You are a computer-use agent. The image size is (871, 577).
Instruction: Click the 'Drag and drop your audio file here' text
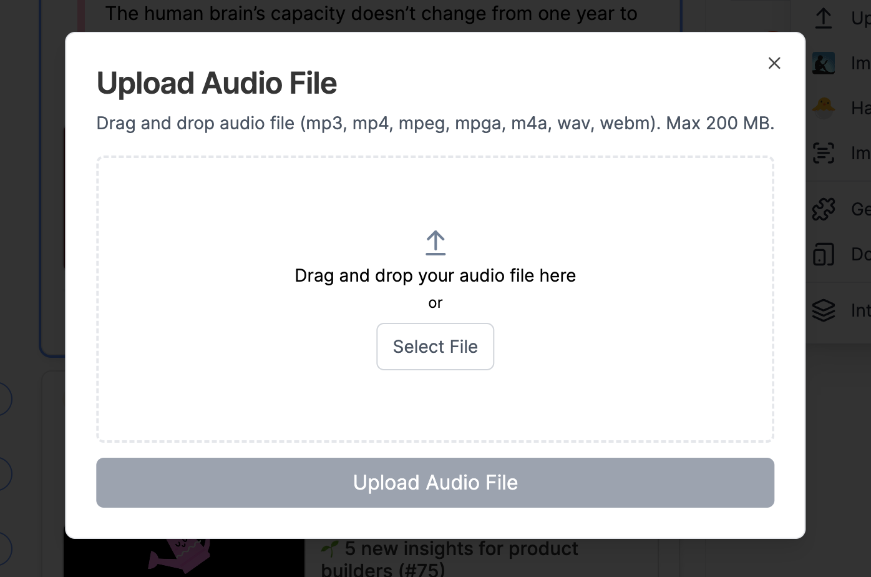435,275
